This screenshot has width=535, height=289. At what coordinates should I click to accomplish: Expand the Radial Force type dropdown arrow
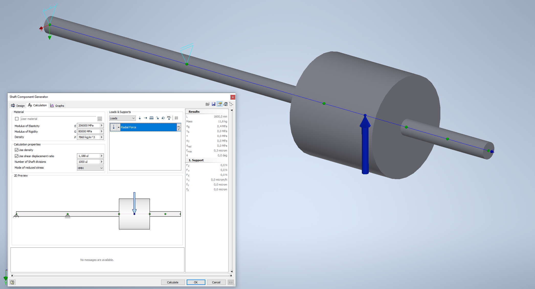click(119, 127)
